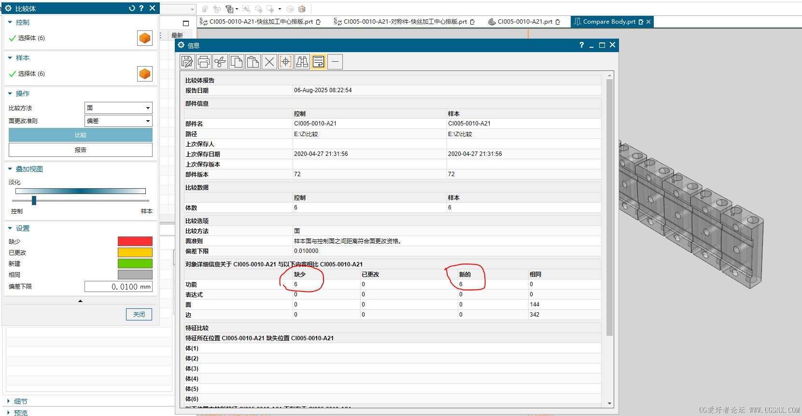Open help in 信息 window title bar
802x416 pixels.
581,45
